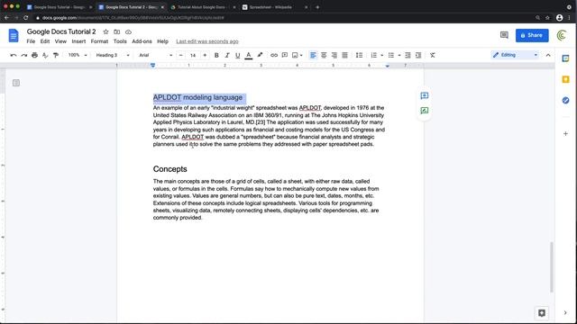Image resolution: width=577 pixels, height=324 pixels.
Task: Toggle Underline formatting
Action: coord(238,55)
